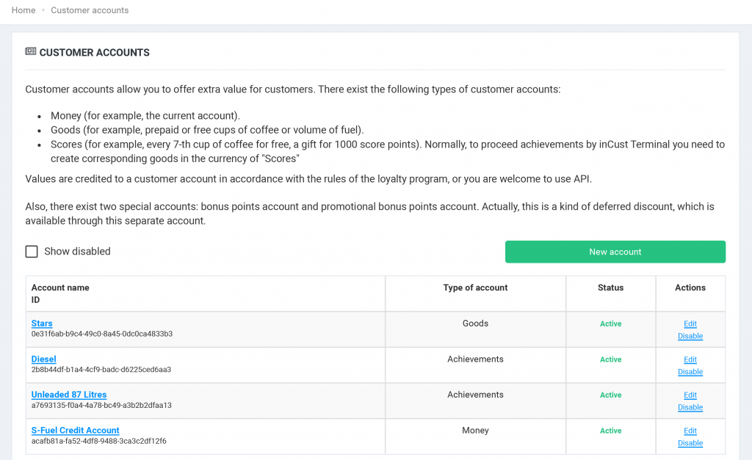Open the S-Fuel Credit Account
Image resolution: width=752 pixels, height=460 pixels.
coord(75,430)
